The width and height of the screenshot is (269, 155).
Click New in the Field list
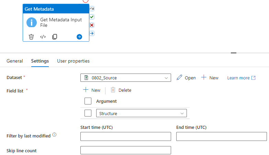coord(96,90)
